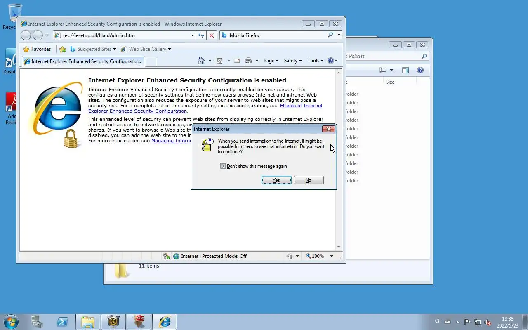Click the Help question mark icon in IE
The image size is (528, 330).
click(330, 61)
